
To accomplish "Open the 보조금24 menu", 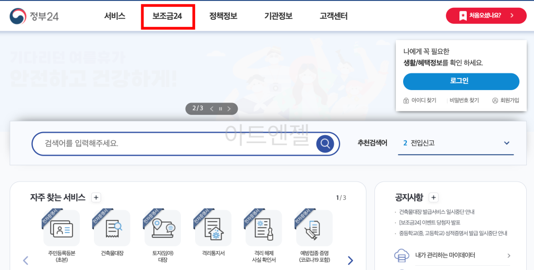I will 167,16.
